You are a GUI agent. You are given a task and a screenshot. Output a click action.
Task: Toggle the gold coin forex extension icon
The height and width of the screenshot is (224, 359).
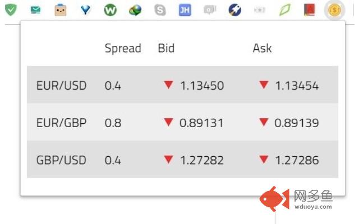335,10
